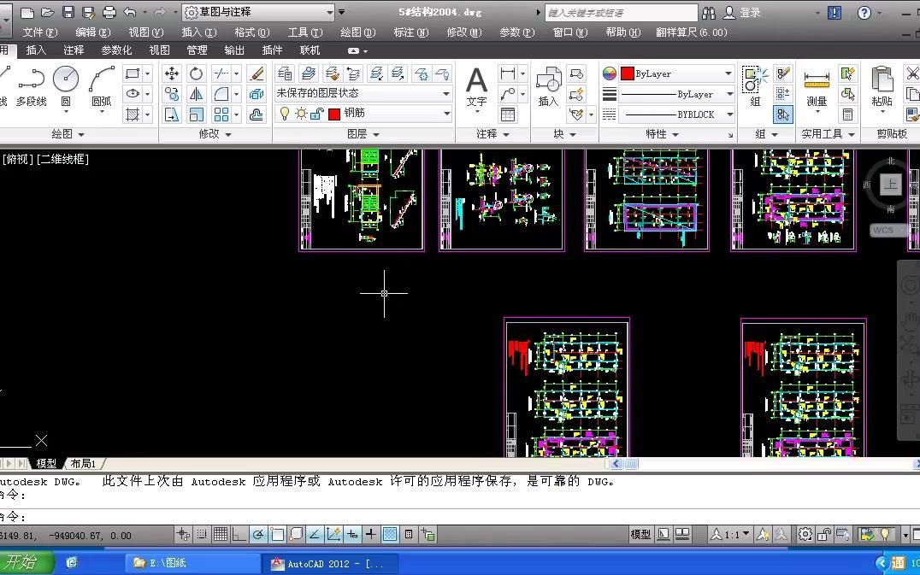Select the Polyline (多段线) drawing tool
The image size is (920, 575).
[x=31, y=87]
